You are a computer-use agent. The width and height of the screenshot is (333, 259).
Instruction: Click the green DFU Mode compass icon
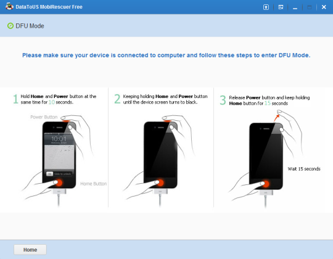pos(10,26)
